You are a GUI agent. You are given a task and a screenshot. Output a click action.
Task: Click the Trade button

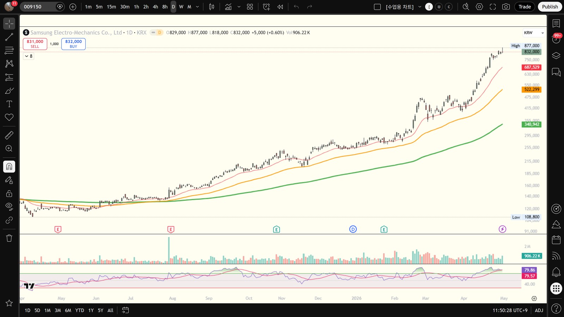tap(525, 7)
